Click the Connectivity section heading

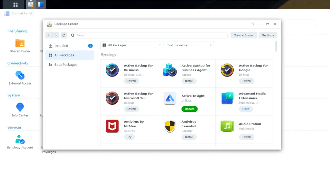[18, 63]
